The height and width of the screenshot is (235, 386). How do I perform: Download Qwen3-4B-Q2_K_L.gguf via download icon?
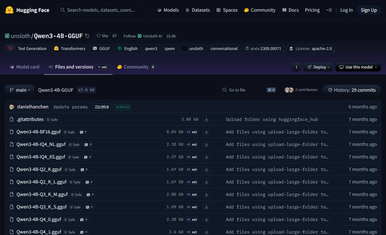[207, 182]
